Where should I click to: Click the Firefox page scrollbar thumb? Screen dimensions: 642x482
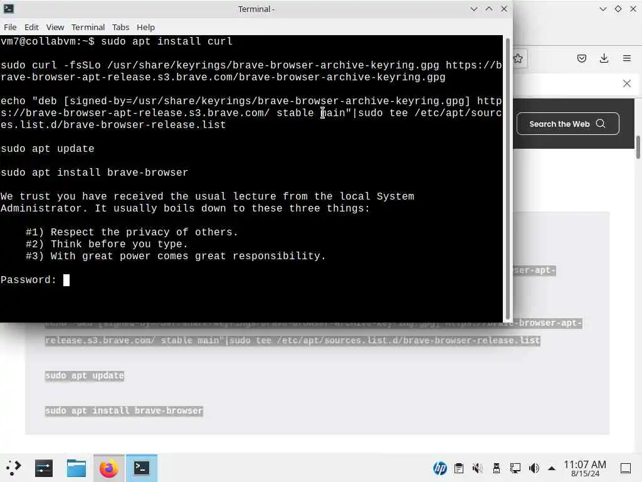[638, 147]
